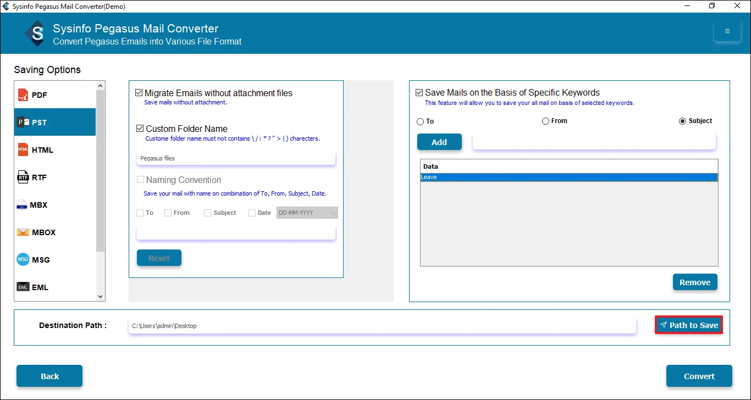Select the Leave keyword row
Viewport: 751px width, 400px height.
click(x=569, y=177)
